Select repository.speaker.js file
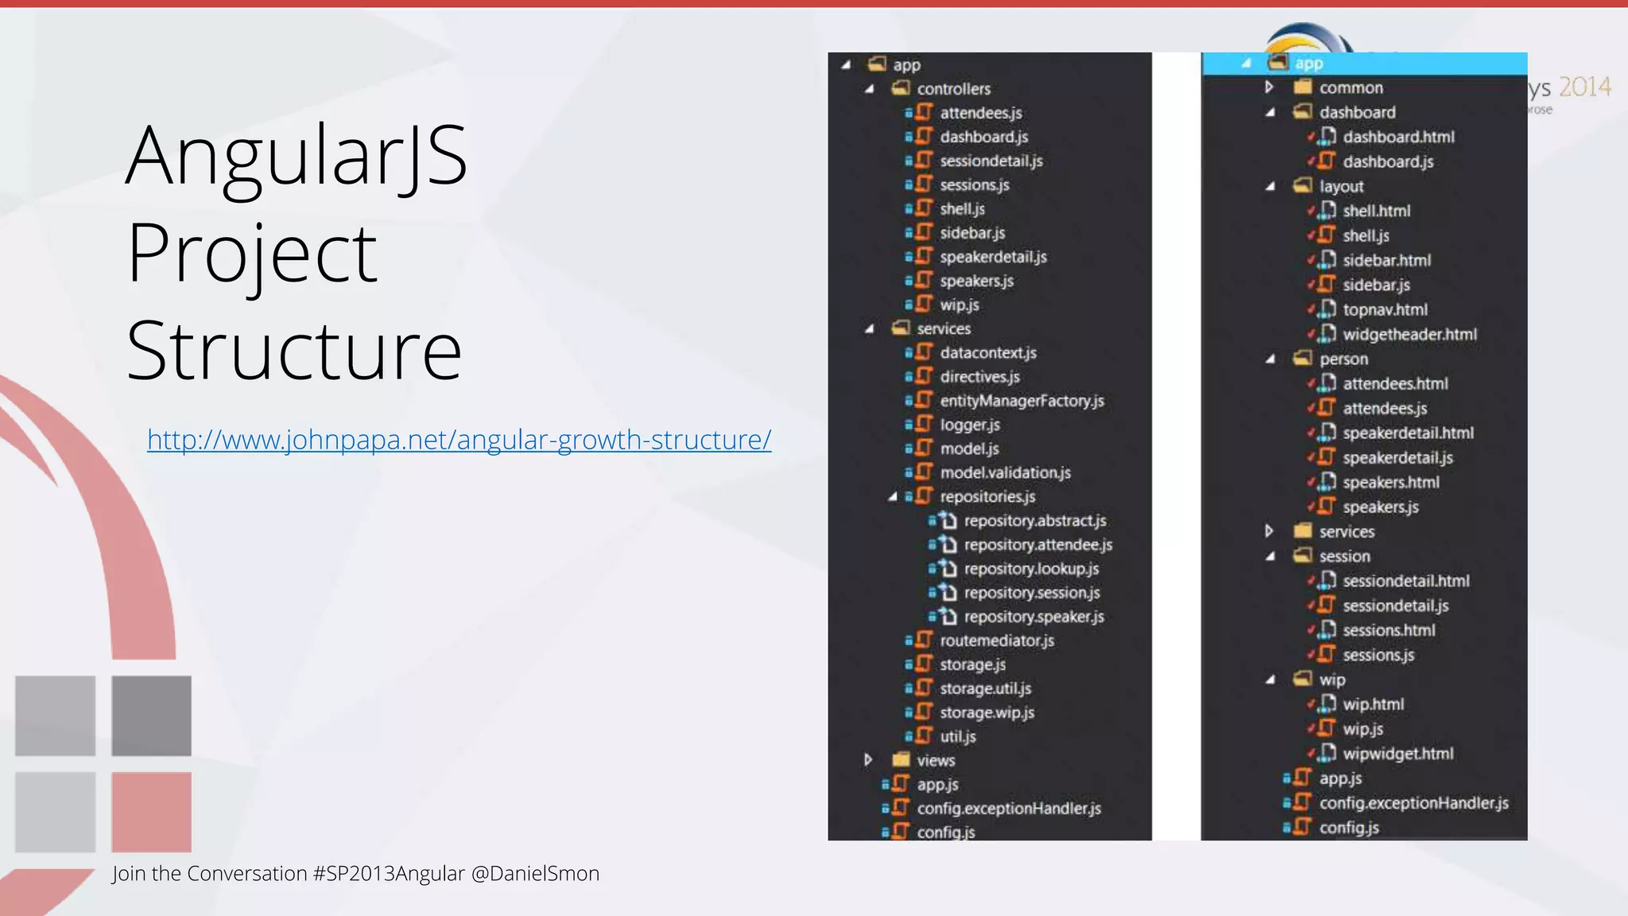Screen dimensions: 1628x916 tap(1034, 616)
